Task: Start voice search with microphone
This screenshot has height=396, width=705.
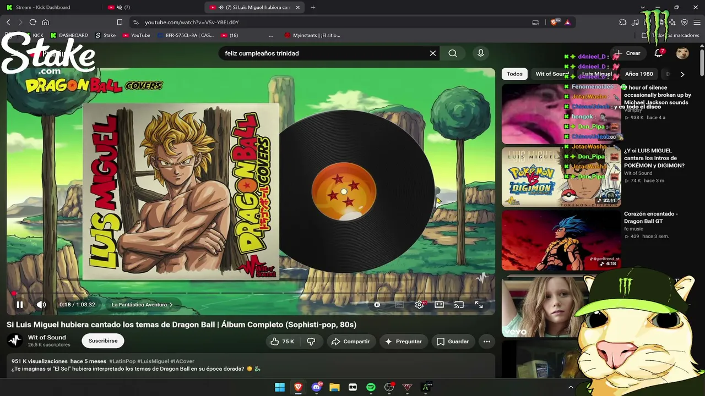Action: tap(481, 53)
